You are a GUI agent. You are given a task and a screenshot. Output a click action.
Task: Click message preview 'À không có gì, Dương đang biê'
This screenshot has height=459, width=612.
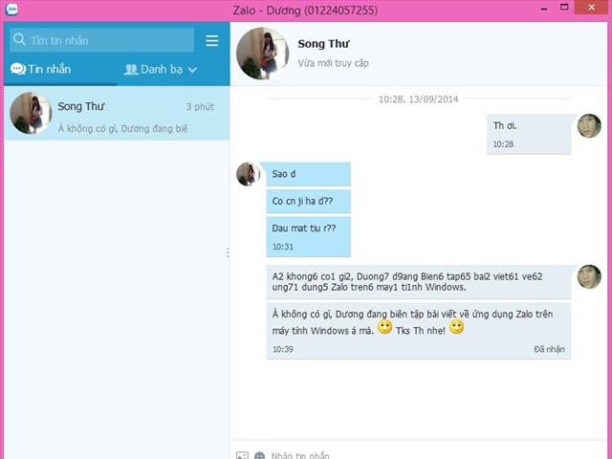(x=123, y=128)
